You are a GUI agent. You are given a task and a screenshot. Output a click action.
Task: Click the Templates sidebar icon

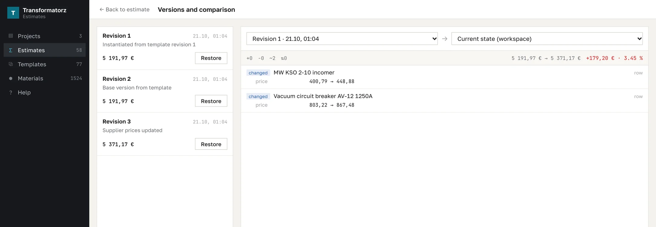tap(11, 64)
